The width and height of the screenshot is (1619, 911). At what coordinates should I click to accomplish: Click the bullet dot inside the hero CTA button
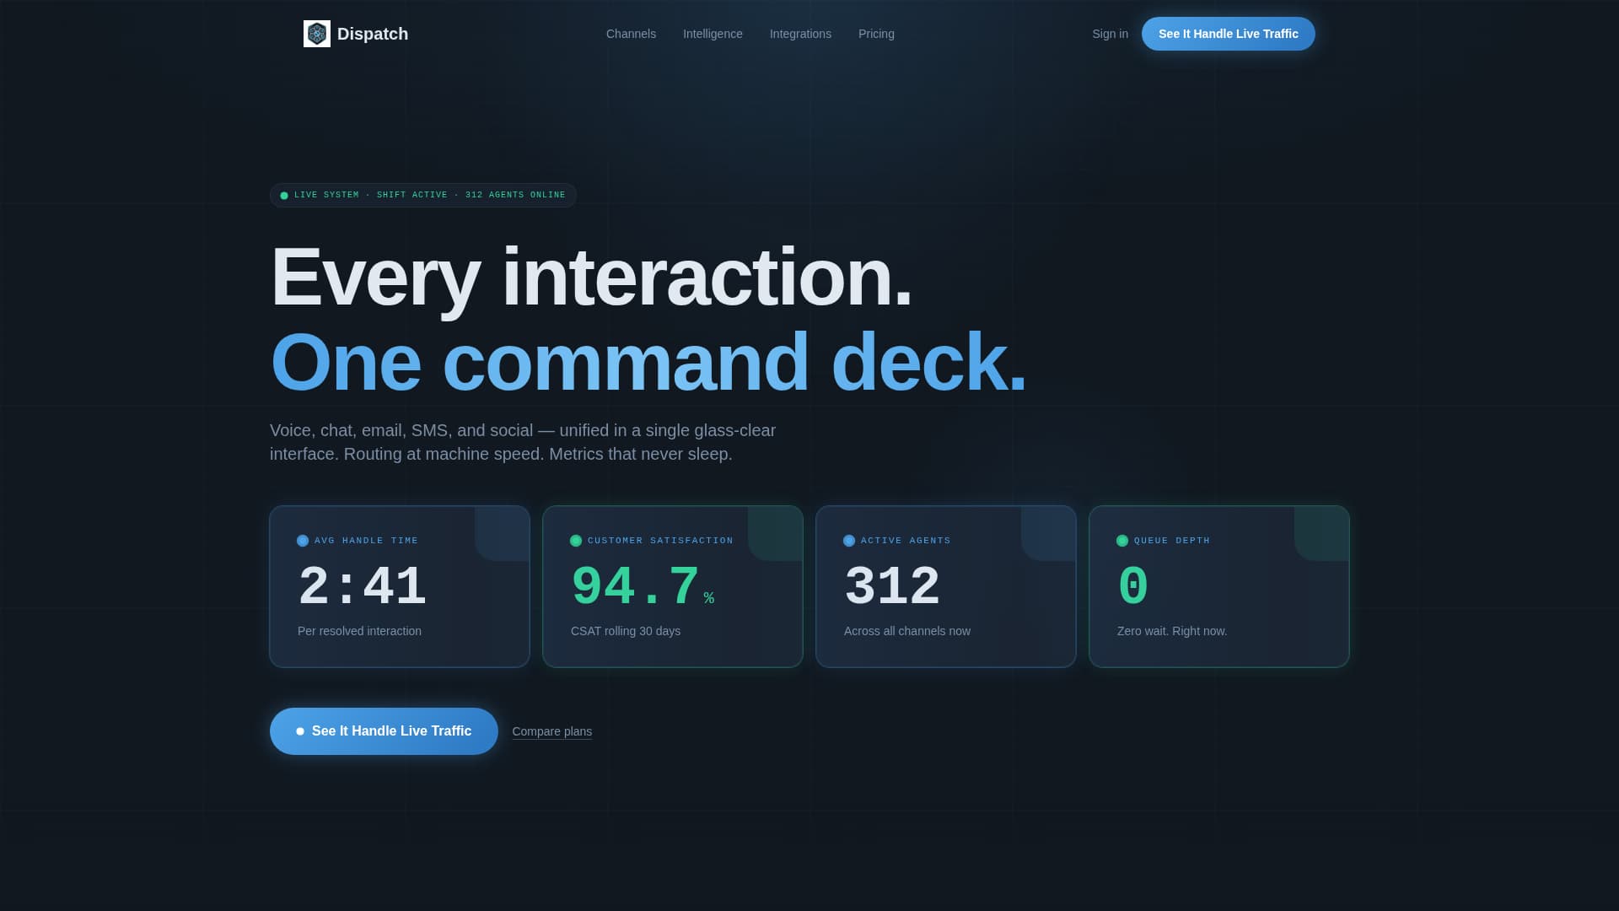pyautogui.click(x=299, y=731)
